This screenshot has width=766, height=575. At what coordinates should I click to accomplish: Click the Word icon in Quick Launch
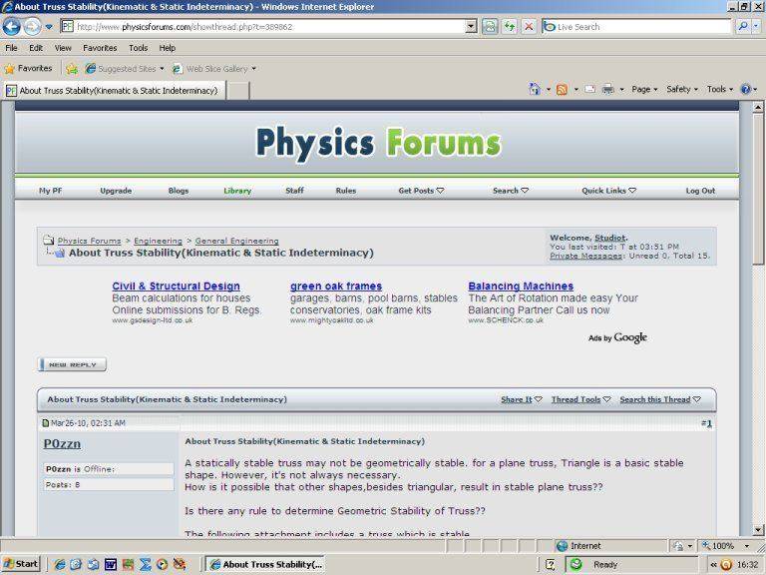[111, 565]
